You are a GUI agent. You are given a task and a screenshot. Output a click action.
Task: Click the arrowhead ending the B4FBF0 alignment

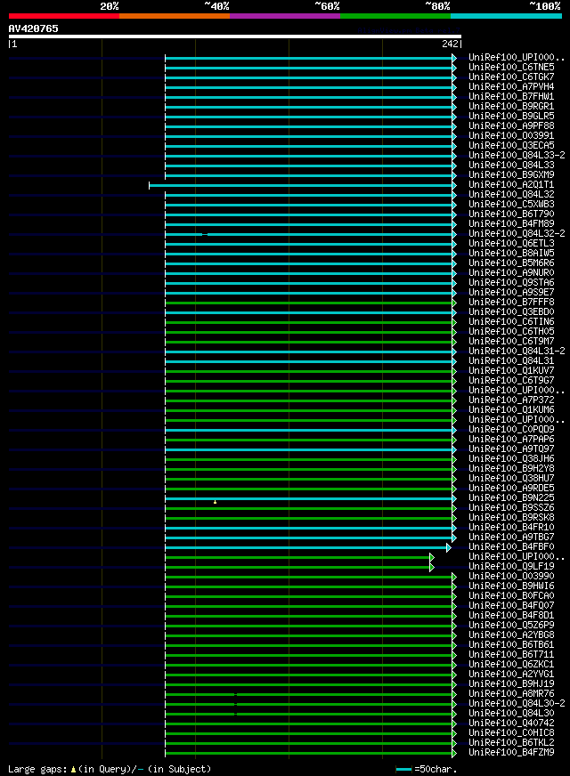pos(449,548)
